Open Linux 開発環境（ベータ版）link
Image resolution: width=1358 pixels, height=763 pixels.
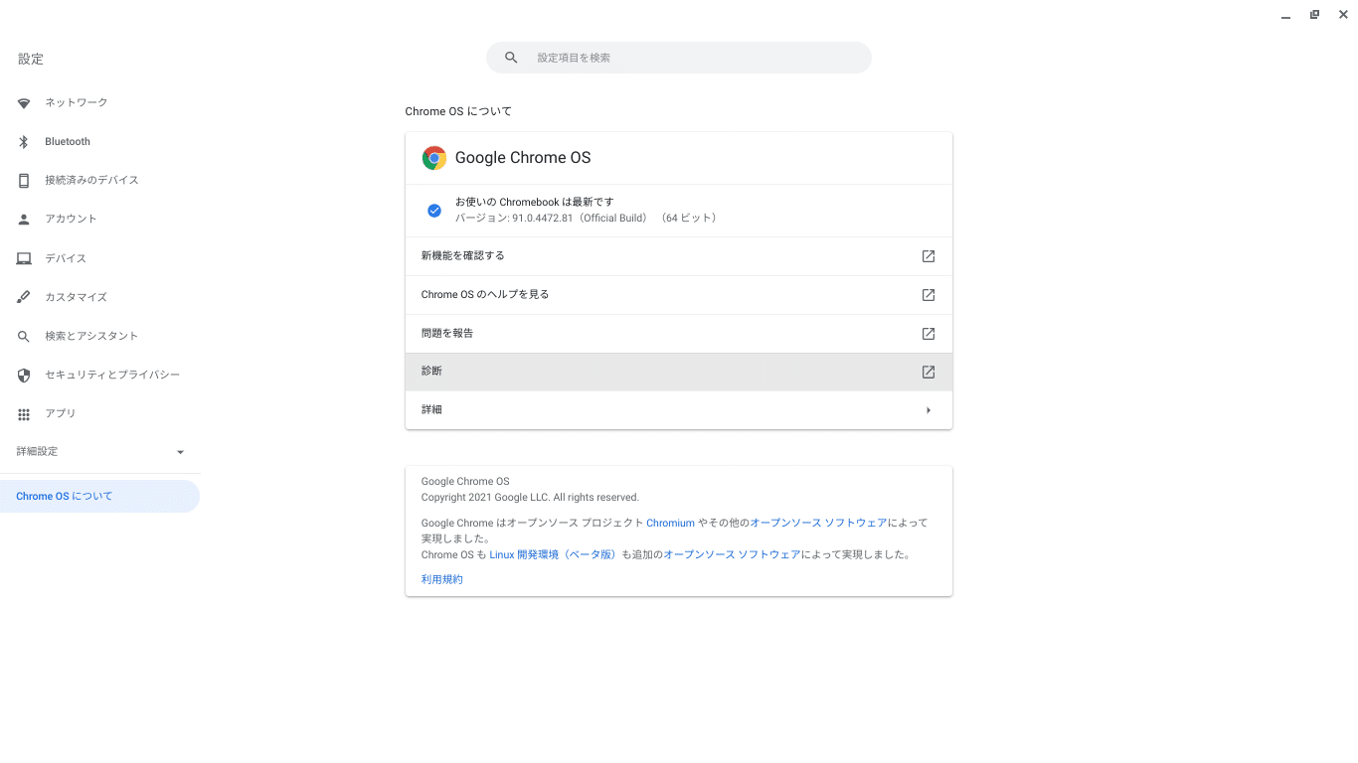pos(554,555)
